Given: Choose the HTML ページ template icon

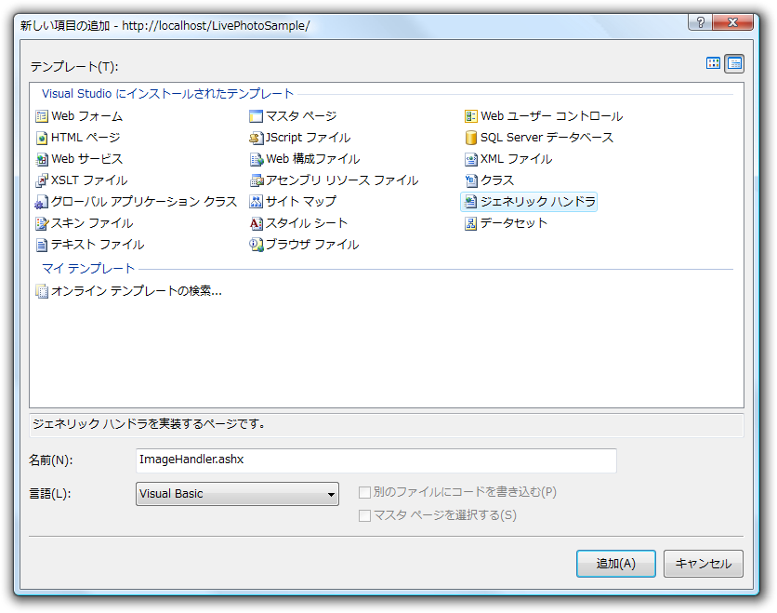Looking at the screenshot, I should [x=42, y=138].
